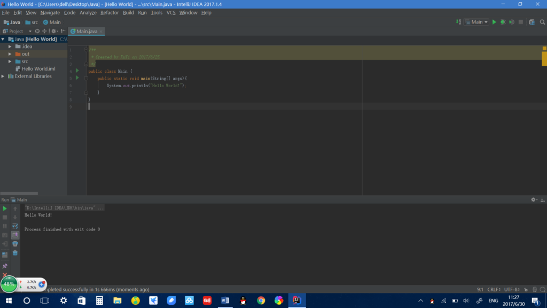The height and width of the screenshot is (308, 547).
Task: Open the CRLF line separator dropdown
Action: click(x=494, y=288)
